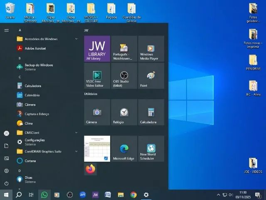
Task: Open JW Library from the taskbar
Action: pos(95,195)
